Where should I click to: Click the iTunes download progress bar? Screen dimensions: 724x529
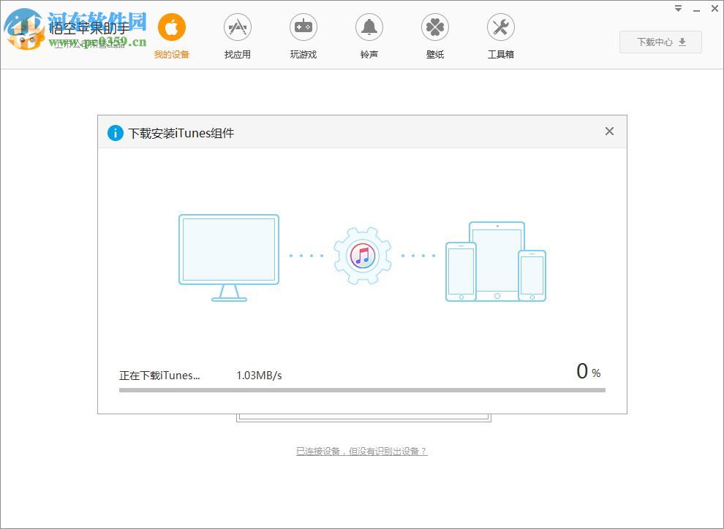[x=363, y=390]
